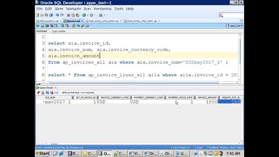Image resolution: width=279 pixels, height=157 pixels.
Task: Click the green Back navigation arrow
Action: 84,15
